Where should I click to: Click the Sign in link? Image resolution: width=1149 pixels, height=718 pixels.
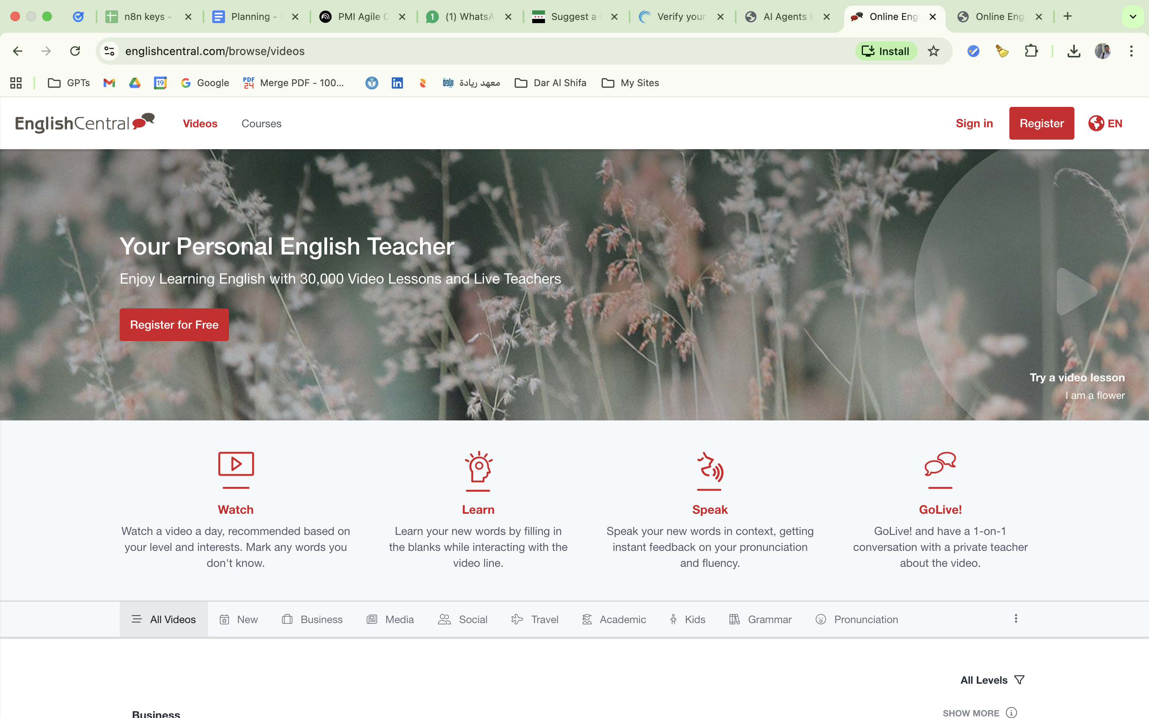pyautogui.click(x=974, y=123)
